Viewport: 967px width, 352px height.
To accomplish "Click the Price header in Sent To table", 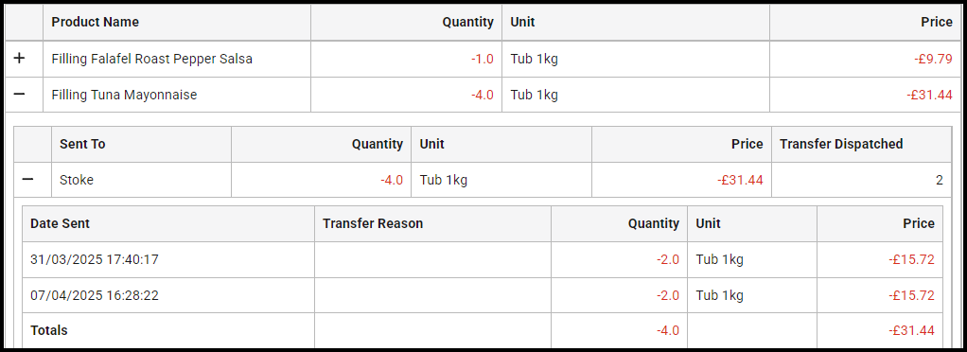I will coord(747,144).
